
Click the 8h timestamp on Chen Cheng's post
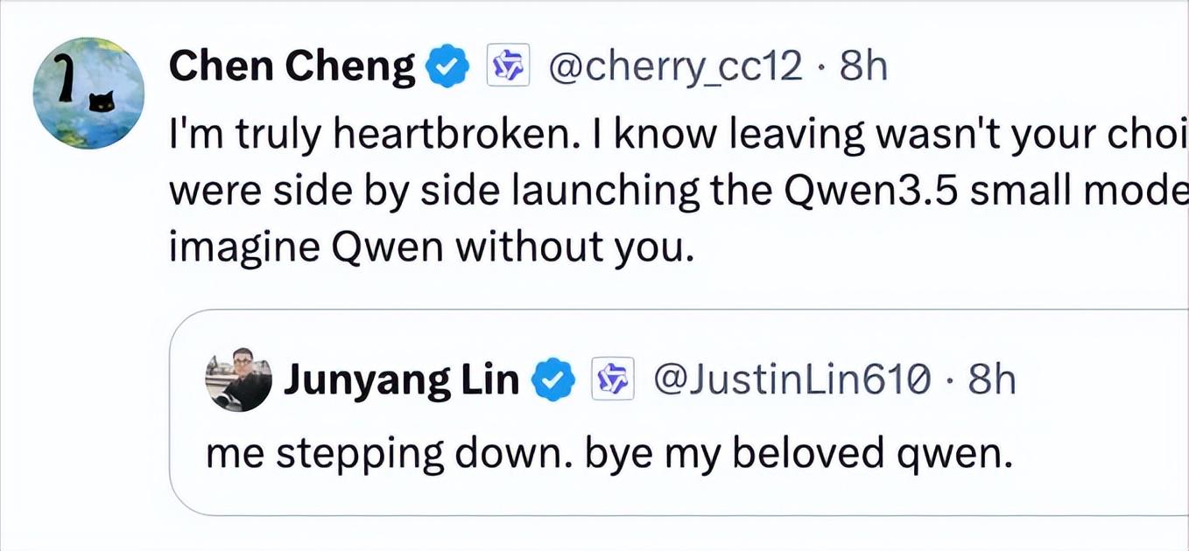tap(863, 66)
